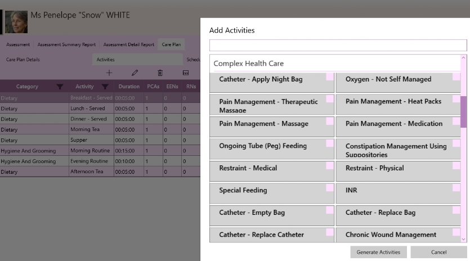
Task: Click the RNs column header
Action: [x=191, y=87]
